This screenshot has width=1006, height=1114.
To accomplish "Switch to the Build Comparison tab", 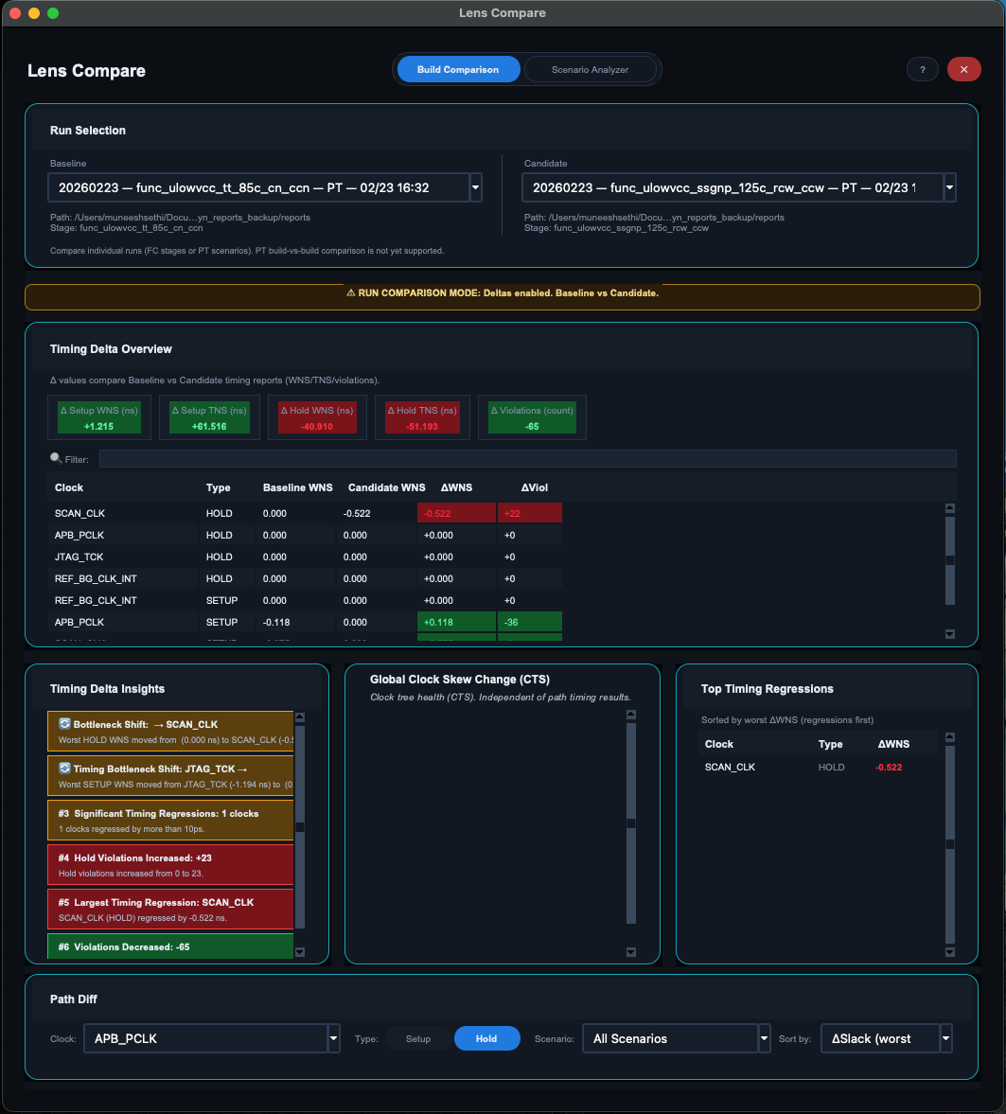I will click(x=458, y=70).
